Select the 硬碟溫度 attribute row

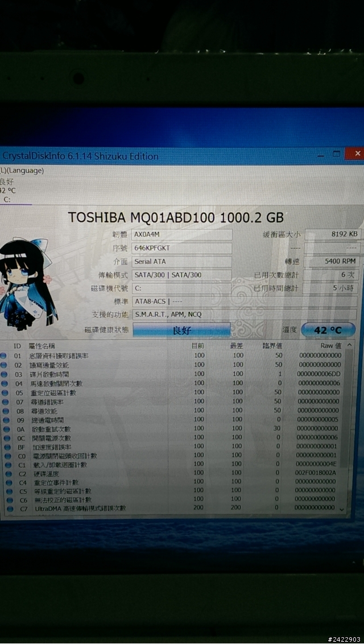[x=172, y=473]
